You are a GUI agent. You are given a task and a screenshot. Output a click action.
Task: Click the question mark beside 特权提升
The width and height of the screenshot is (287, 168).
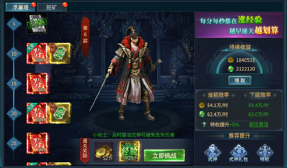(x=204, y=125)
